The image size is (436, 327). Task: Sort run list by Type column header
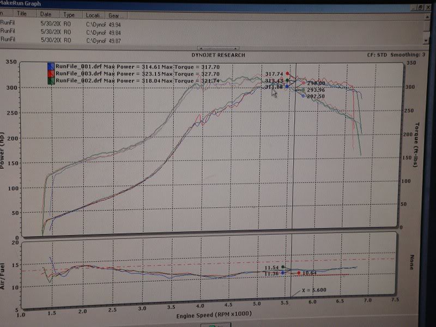[69, 14]
